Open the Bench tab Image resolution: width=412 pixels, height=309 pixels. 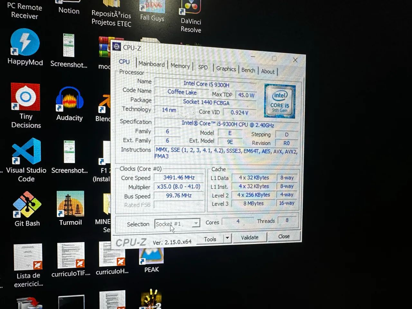248,70
